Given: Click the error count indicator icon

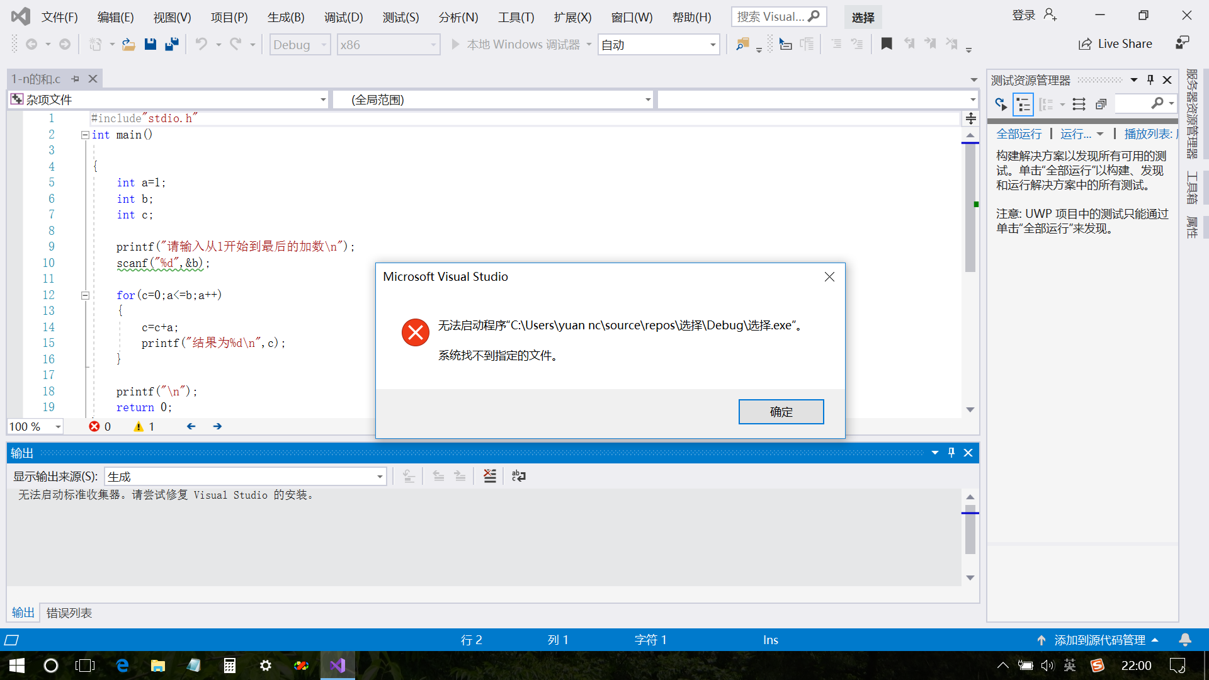Looking at the screenshot, I should point(94,427).
